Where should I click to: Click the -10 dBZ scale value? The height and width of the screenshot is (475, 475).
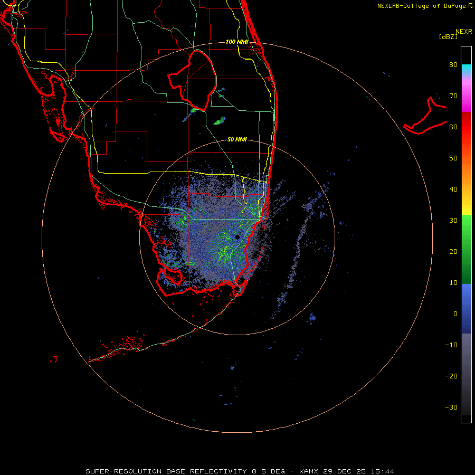click(451, 345)
